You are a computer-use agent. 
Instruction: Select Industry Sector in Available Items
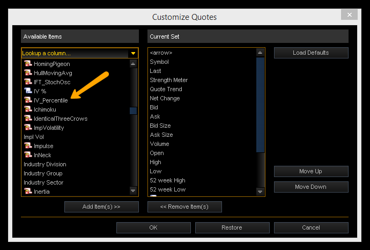point(43,182)
